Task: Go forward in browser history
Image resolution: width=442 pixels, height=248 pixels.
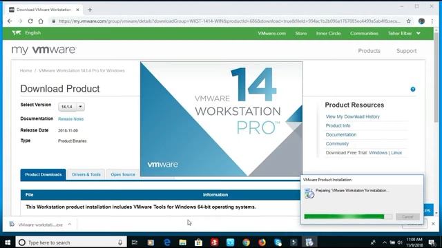Action: point(20,21)
